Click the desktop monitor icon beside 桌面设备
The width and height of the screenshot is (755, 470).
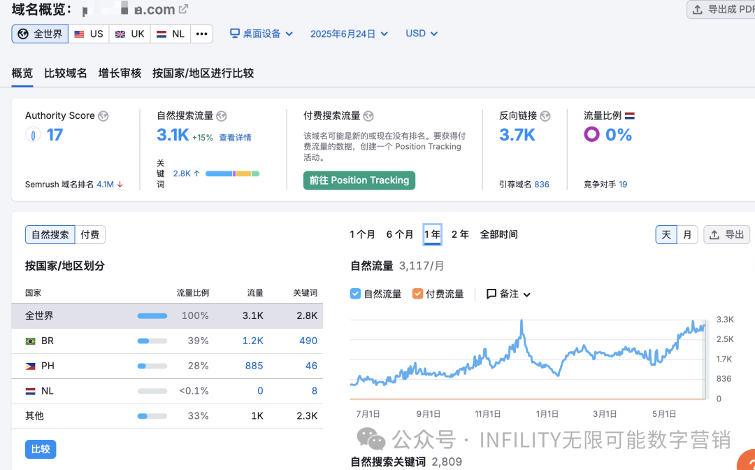(235, 34)
